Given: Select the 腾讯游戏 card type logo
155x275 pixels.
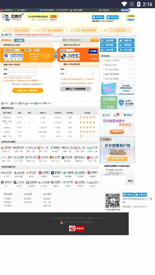Looking at the screenshot, I should click(x=6, y=148).
